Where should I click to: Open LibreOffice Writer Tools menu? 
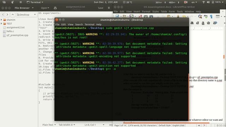tap(180, 12)
